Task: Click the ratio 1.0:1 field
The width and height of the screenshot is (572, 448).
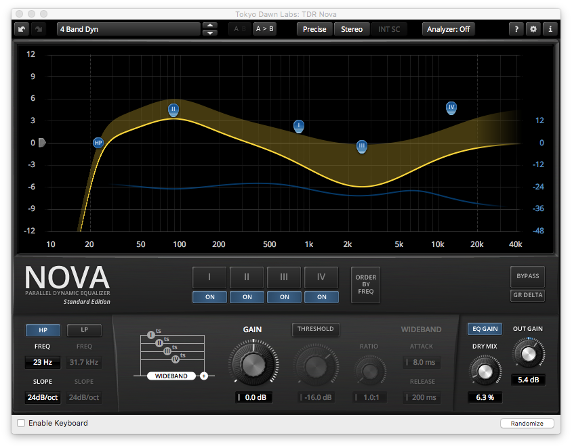Action: tap(370, 397)
